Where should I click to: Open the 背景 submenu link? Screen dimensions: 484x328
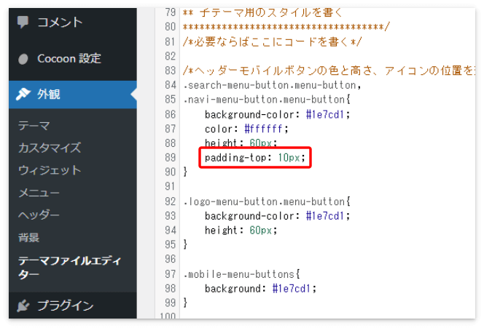[28, 237]
